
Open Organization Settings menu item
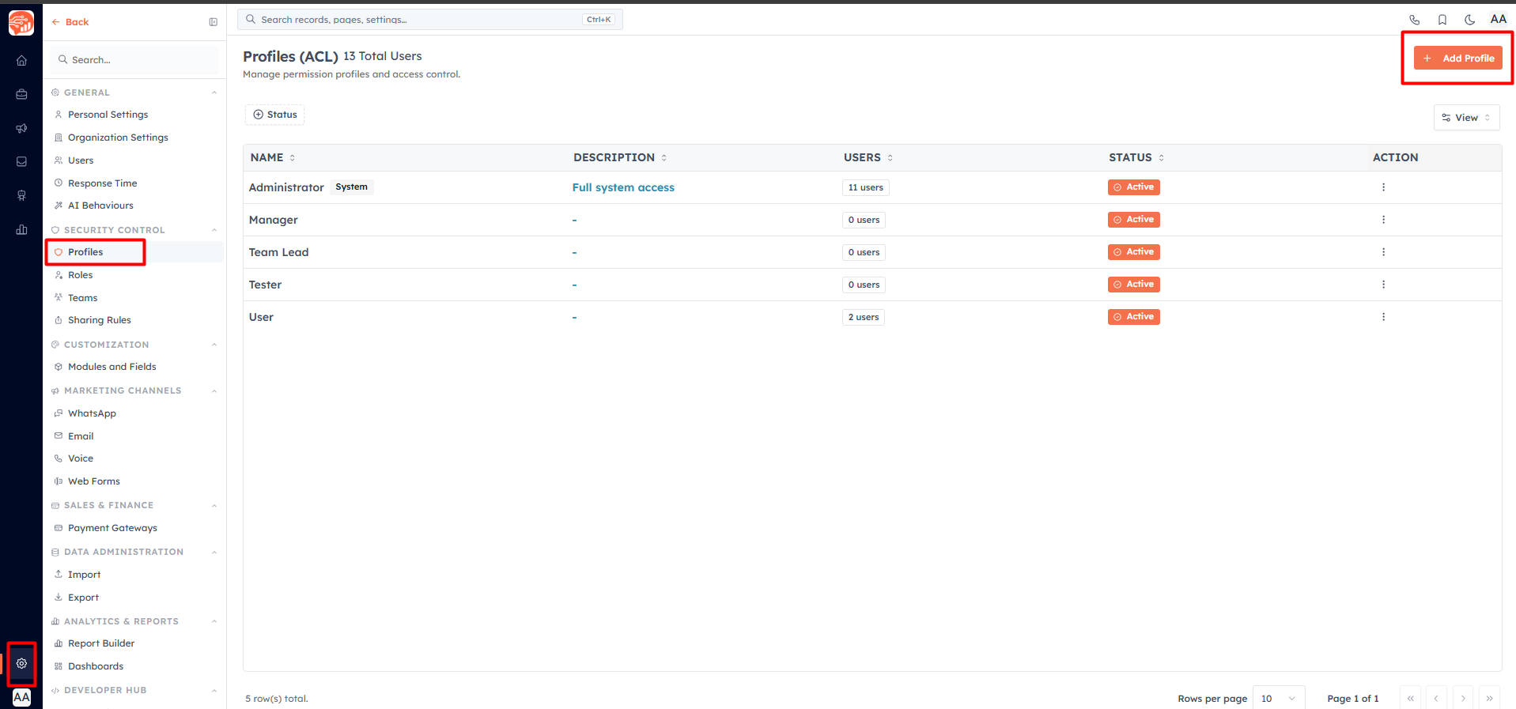[118, 138]
